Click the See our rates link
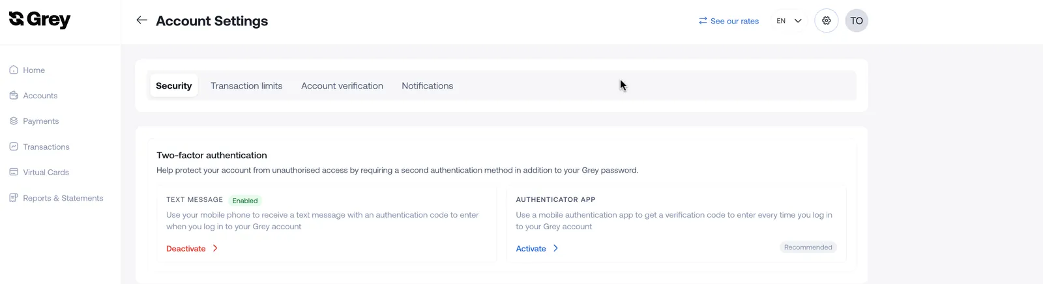 pos(729,21)
